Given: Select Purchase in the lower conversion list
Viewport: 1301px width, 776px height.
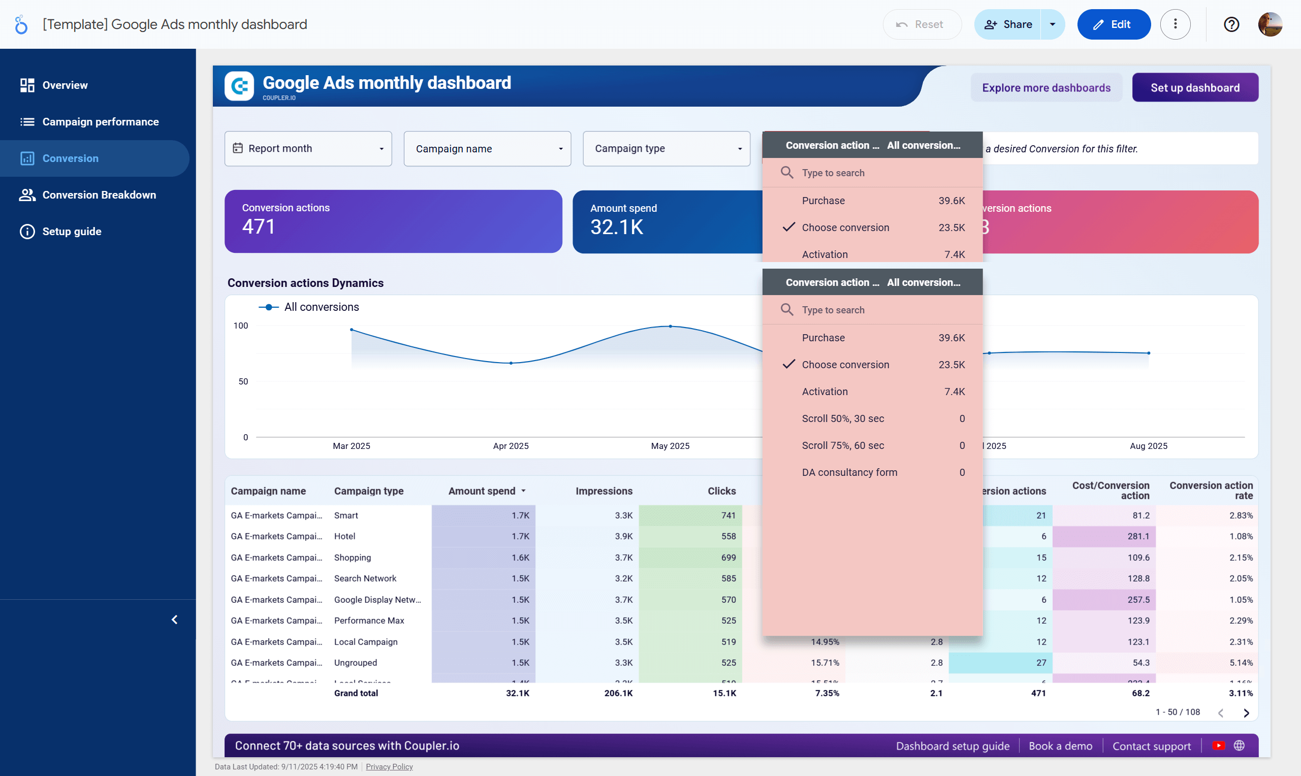Looking at the screenshot, I should point(873,338).
